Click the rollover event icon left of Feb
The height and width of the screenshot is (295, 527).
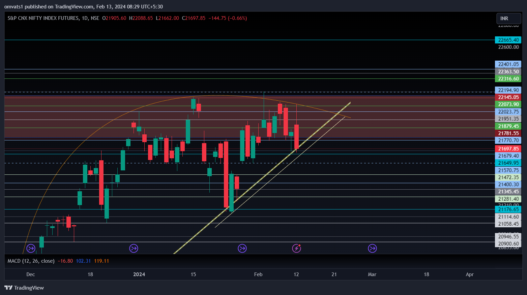click(x=242, y=249)
